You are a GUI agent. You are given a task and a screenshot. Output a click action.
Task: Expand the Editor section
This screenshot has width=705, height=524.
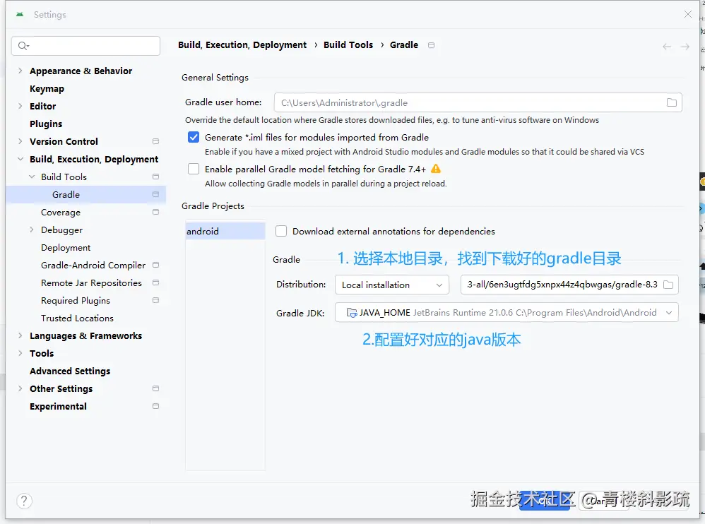20,106
